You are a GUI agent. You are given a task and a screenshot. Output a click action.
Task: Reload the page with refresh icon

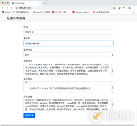[x=11, y=8]
